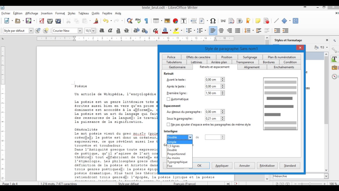The width and height of the screenshot is (339, 191).
Task: Insert a chart icon
Action: coord(175,21)
